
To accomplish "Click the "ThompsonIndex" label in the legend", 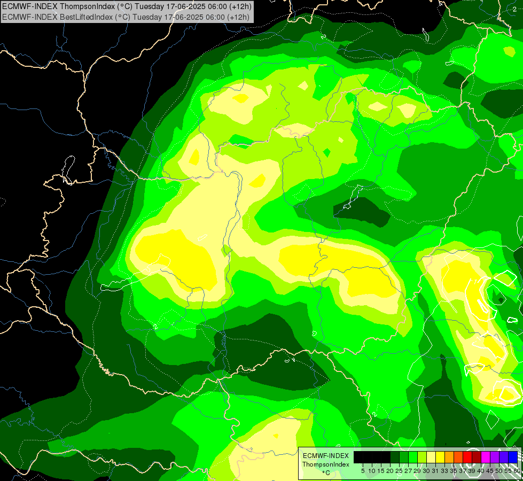I will coord(325,464).
